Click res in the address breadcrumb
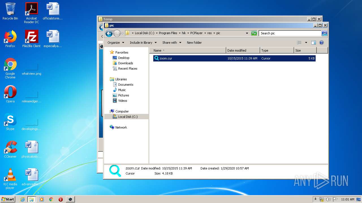Viewport: 362px width, 203px height. point(209,33)
